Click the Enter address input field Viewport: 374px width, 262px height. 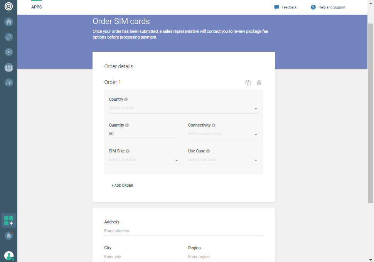(184, 231)
